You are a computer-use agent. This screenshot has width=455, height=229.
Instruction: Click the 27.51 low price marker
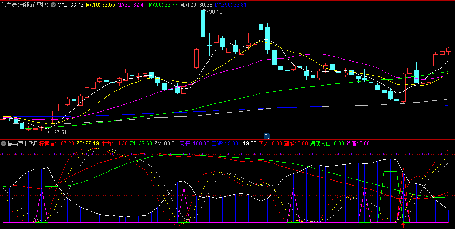[60, 132]
